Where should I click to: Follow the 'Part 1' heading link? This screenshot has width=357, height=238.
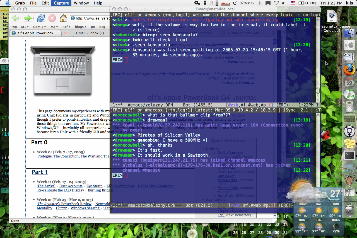(40, 172)
